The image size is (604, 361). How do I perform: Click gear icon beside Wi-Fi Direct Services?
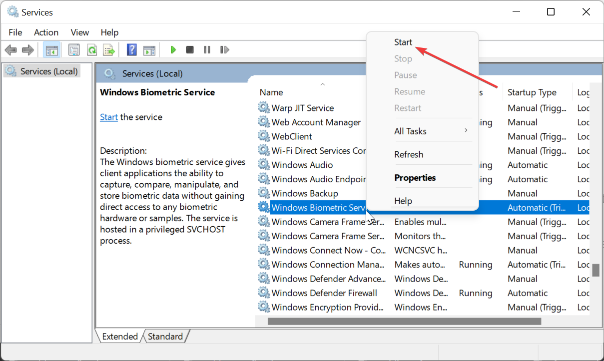pyautogui.click(x=263, y=150)
